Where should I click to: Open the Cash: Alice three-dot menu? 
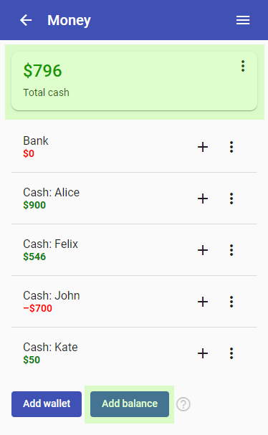pos(231,199)
